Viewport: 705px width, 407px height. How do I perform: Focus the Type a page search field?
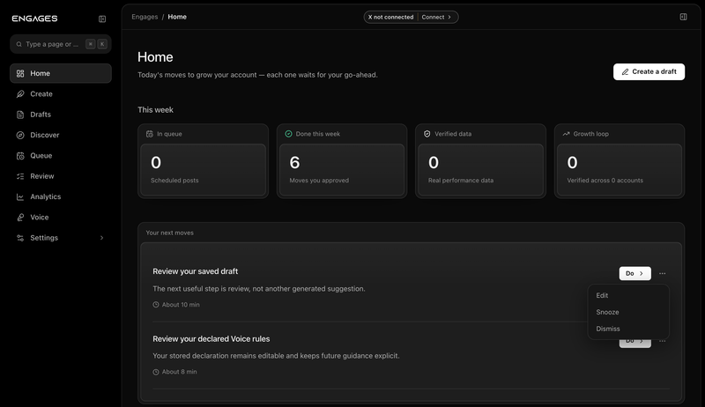tap(61, 44)
